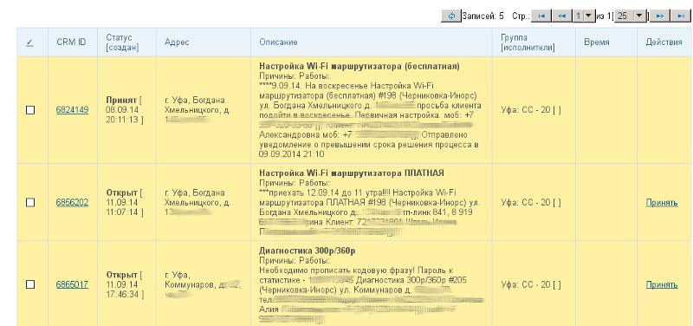Go to the previous page

coord(561,16)
